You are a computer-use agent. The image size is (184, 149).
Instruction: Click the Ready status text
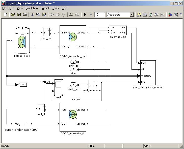5,146
